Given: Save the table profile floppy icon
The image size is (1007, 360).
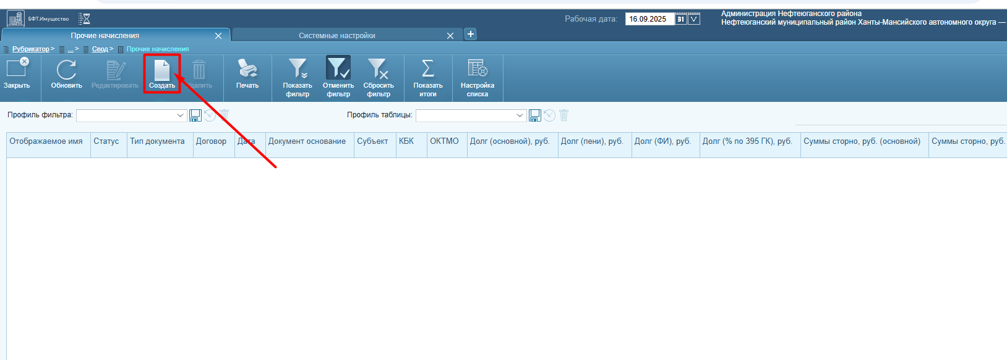Looking at the screenshot, I should tap(535, 115).
